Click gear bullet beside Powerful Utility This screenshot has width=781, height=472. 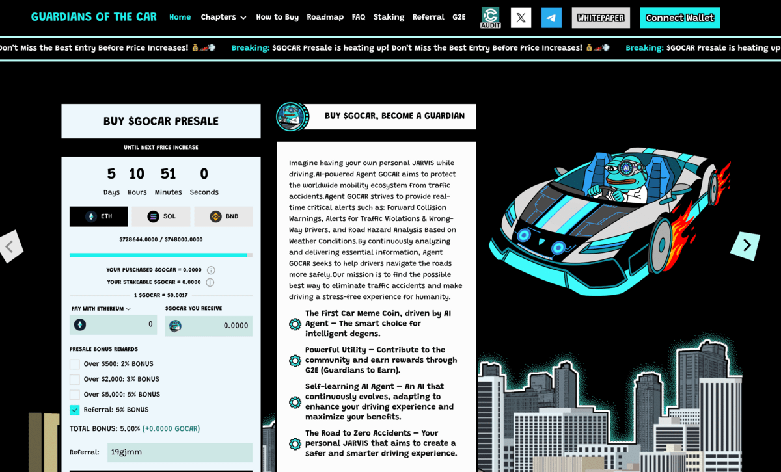point(295,360)
